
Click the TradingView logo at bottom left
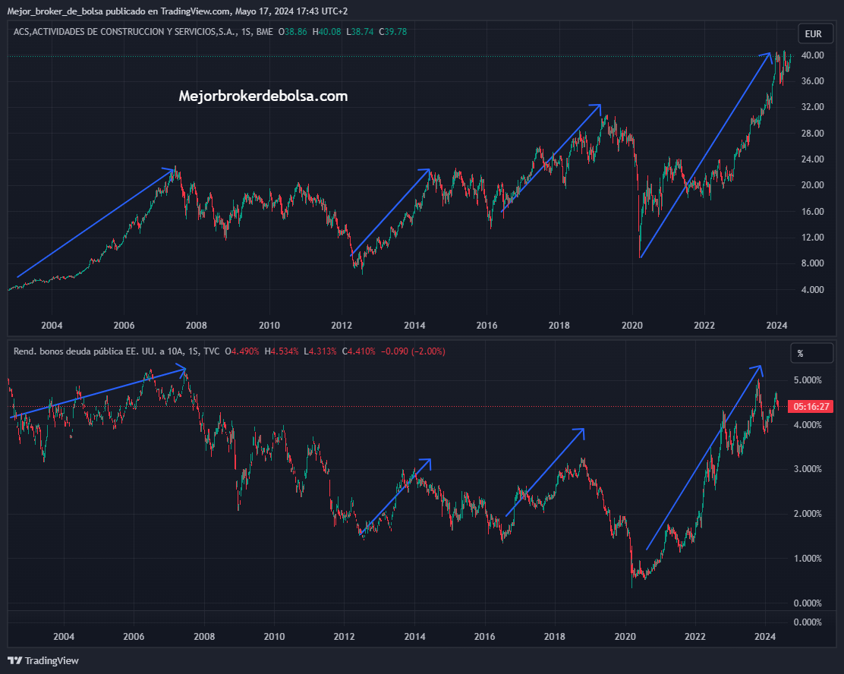pos(43,660)
